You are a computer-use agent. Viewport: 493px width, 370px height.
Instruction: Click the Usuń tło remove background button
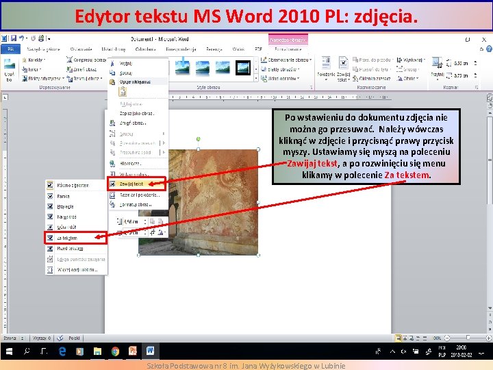tap(9, 70)
